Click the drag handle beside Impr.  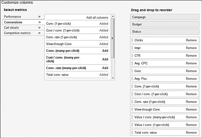point(132,48)
